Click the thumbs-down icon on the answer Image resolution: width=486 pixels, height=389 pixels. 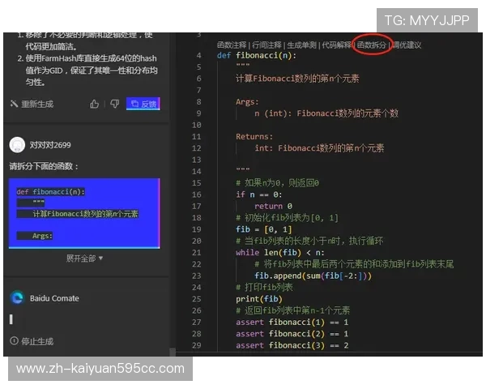point(114,104)
